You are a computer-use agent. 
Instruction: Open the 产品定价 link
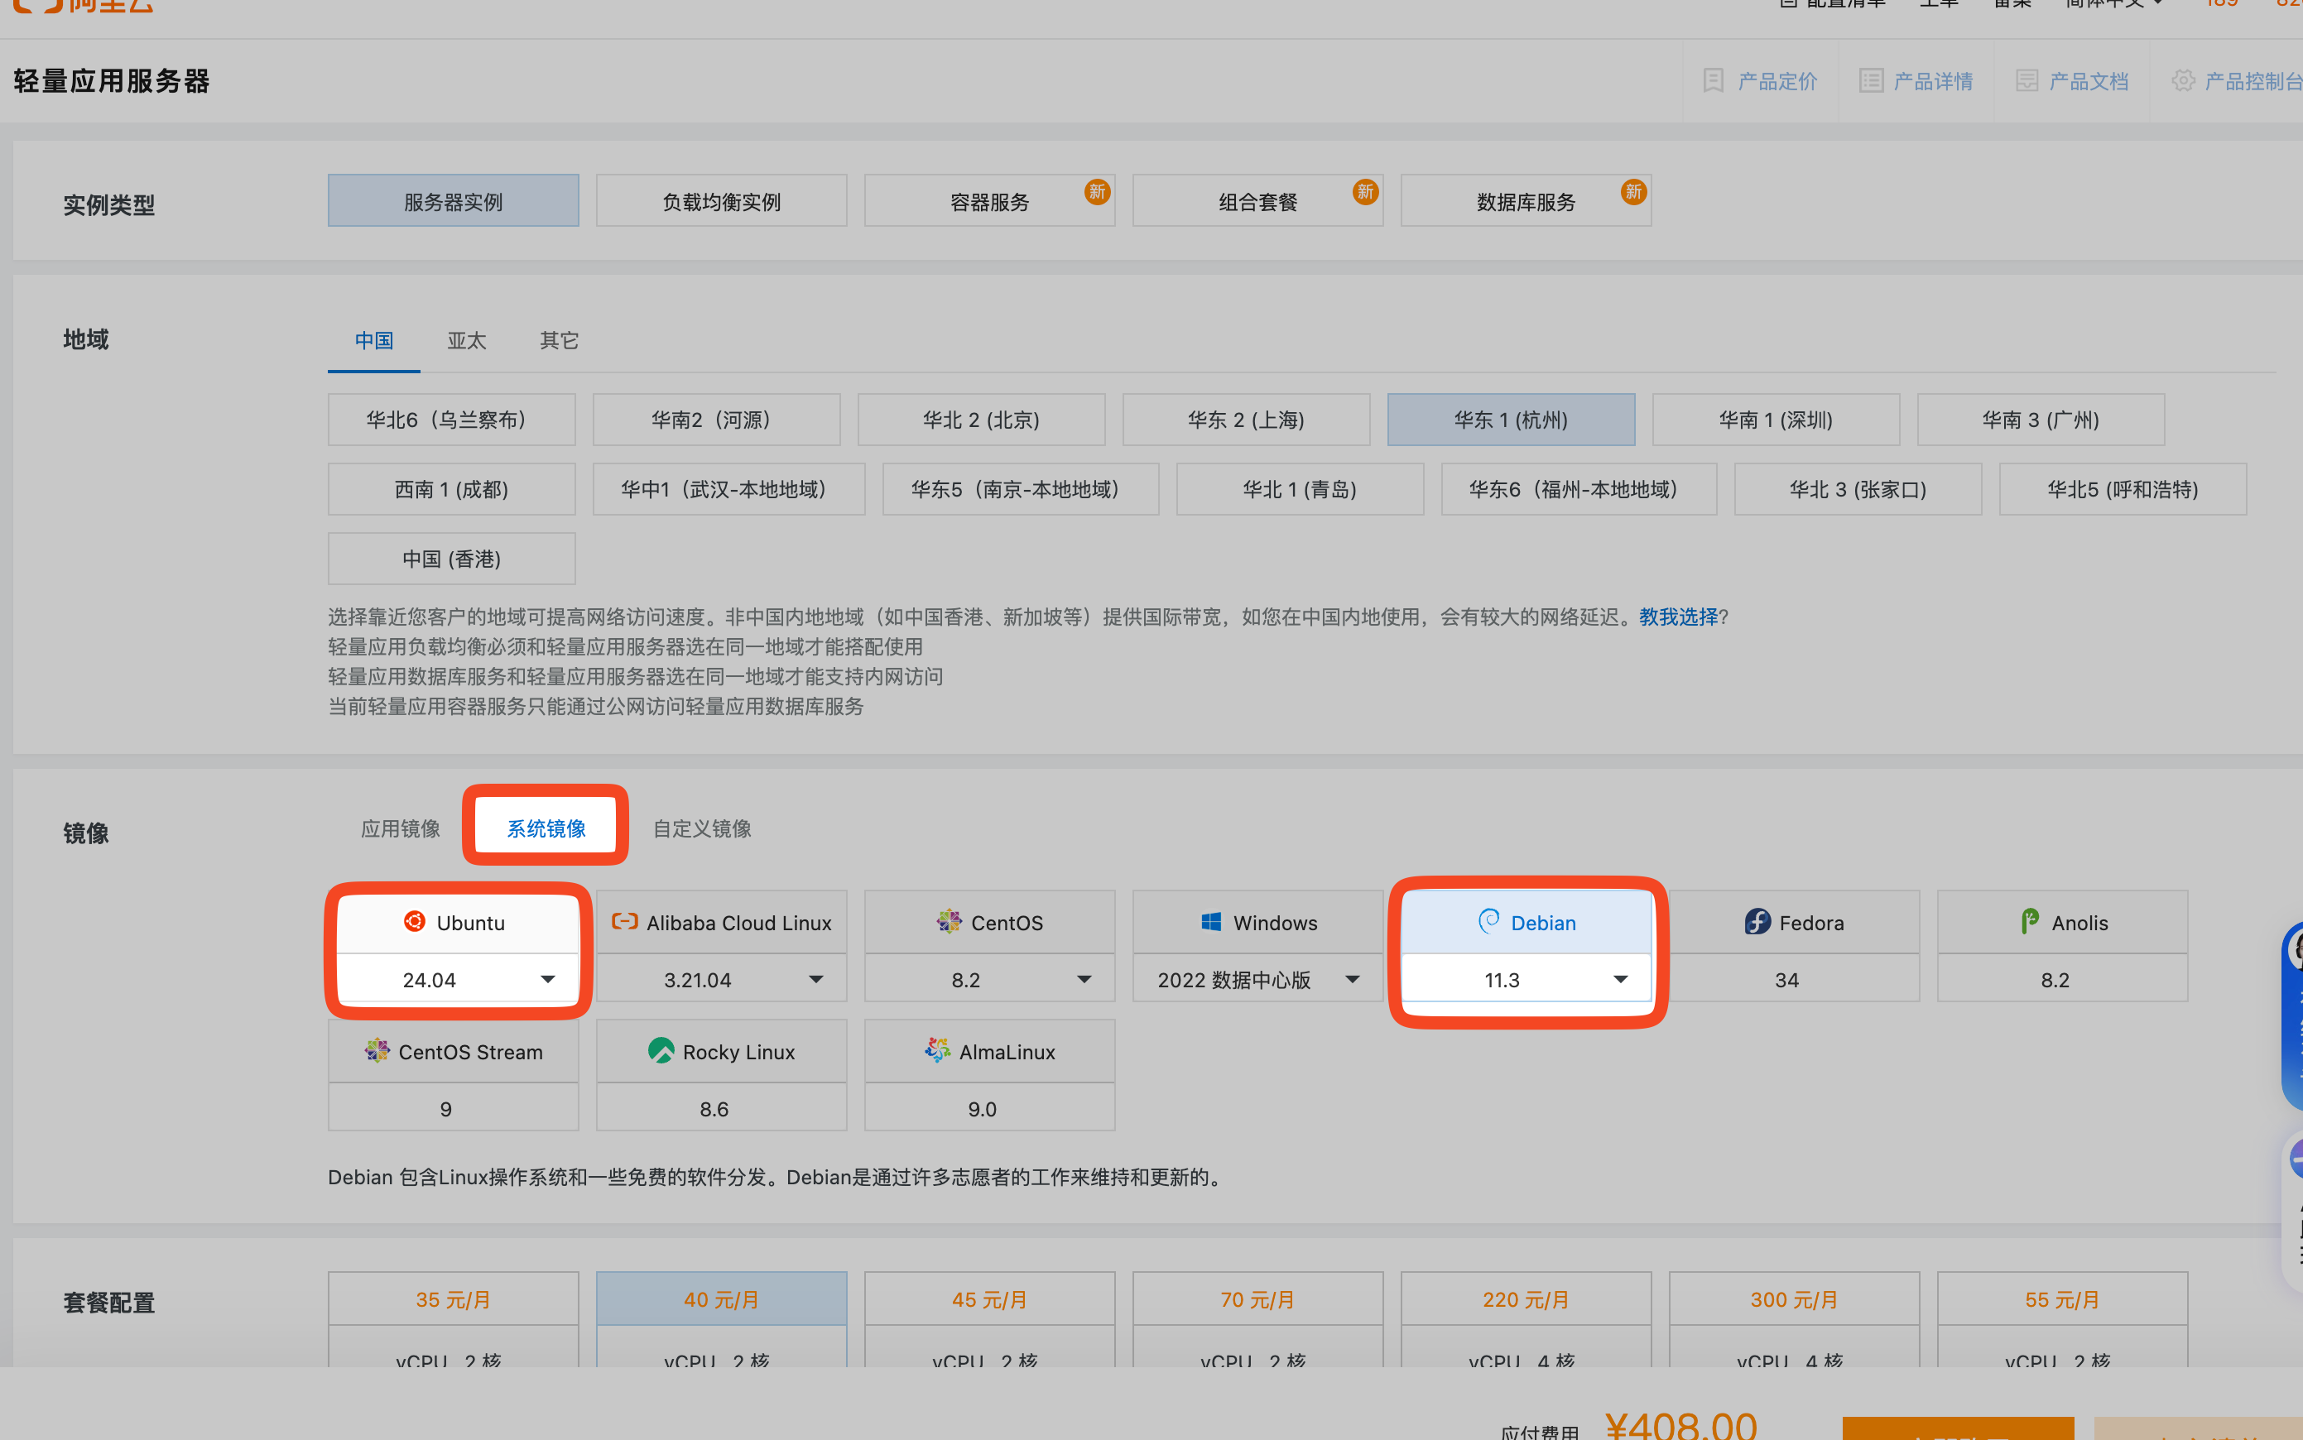1777,81
